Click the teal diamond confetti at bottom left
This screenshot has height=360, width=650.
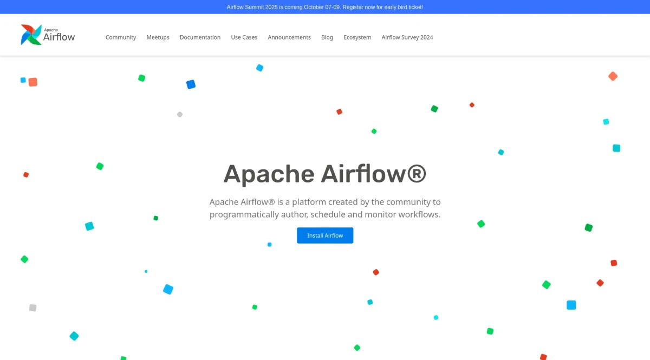[74, 336]
